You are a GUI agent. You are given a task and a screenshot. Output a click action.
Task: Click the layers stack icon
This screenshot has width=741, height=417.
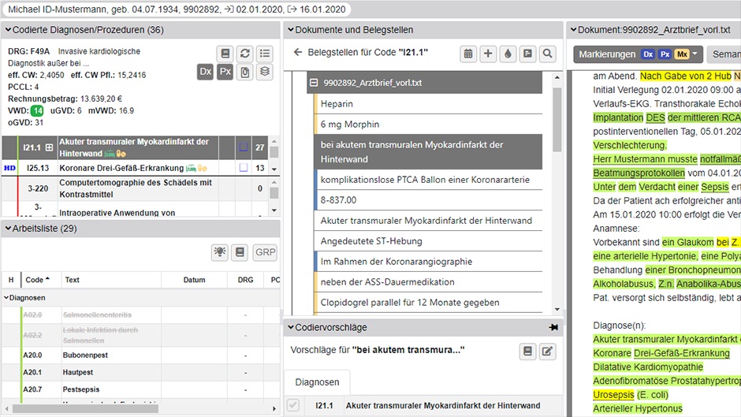[x=265, y=72]
